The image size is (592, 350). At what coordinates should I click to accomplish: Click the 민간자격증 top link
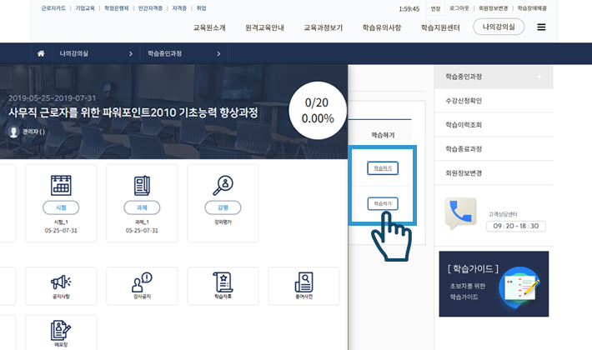[x=150, y=8]
